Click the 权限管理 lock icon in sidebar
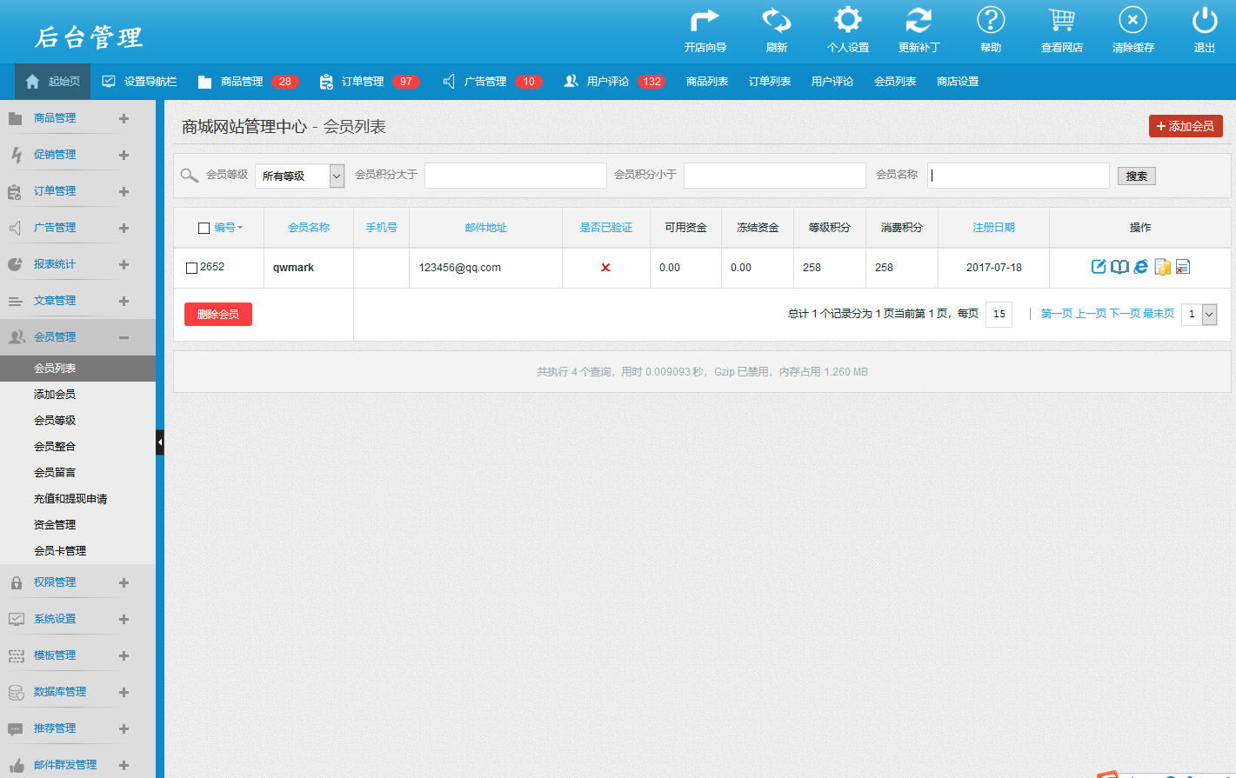The height and width of the screenshot is (778, 1236). coord(16,582)
